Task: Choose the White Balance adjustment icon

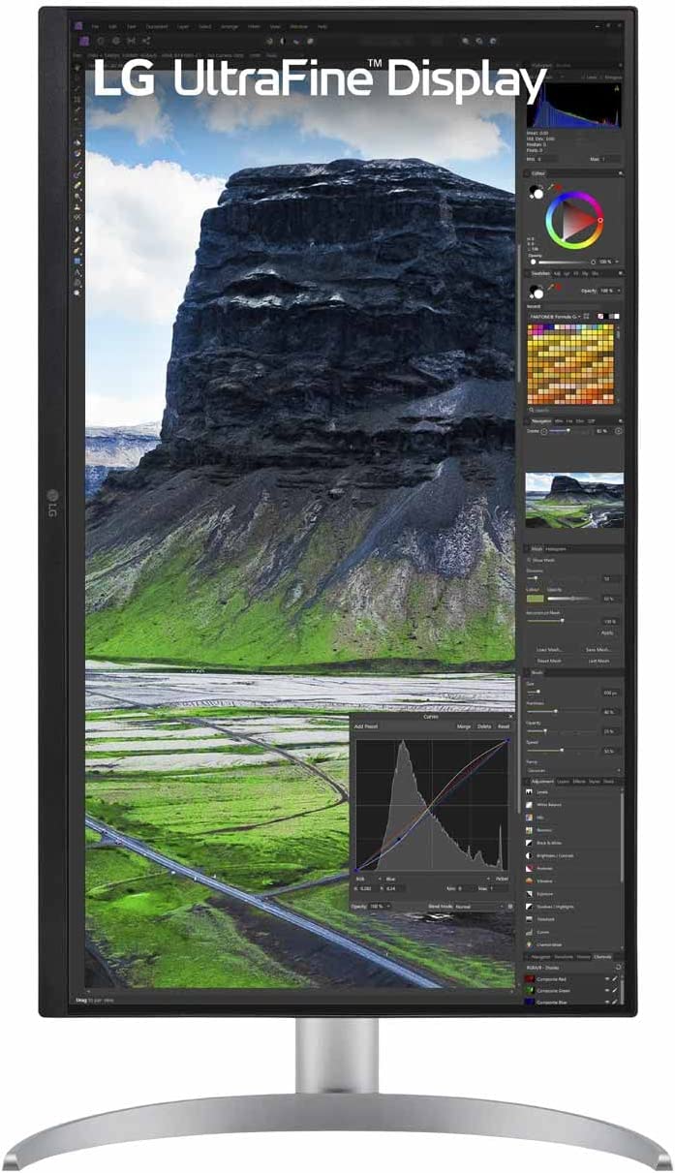Action: (x=530, y=805)
